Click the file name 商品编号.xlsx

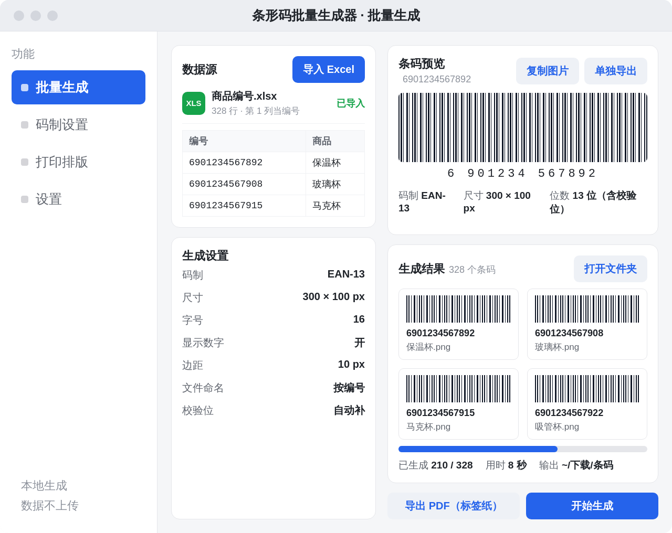pyautogui.click(x=244, y=96)
